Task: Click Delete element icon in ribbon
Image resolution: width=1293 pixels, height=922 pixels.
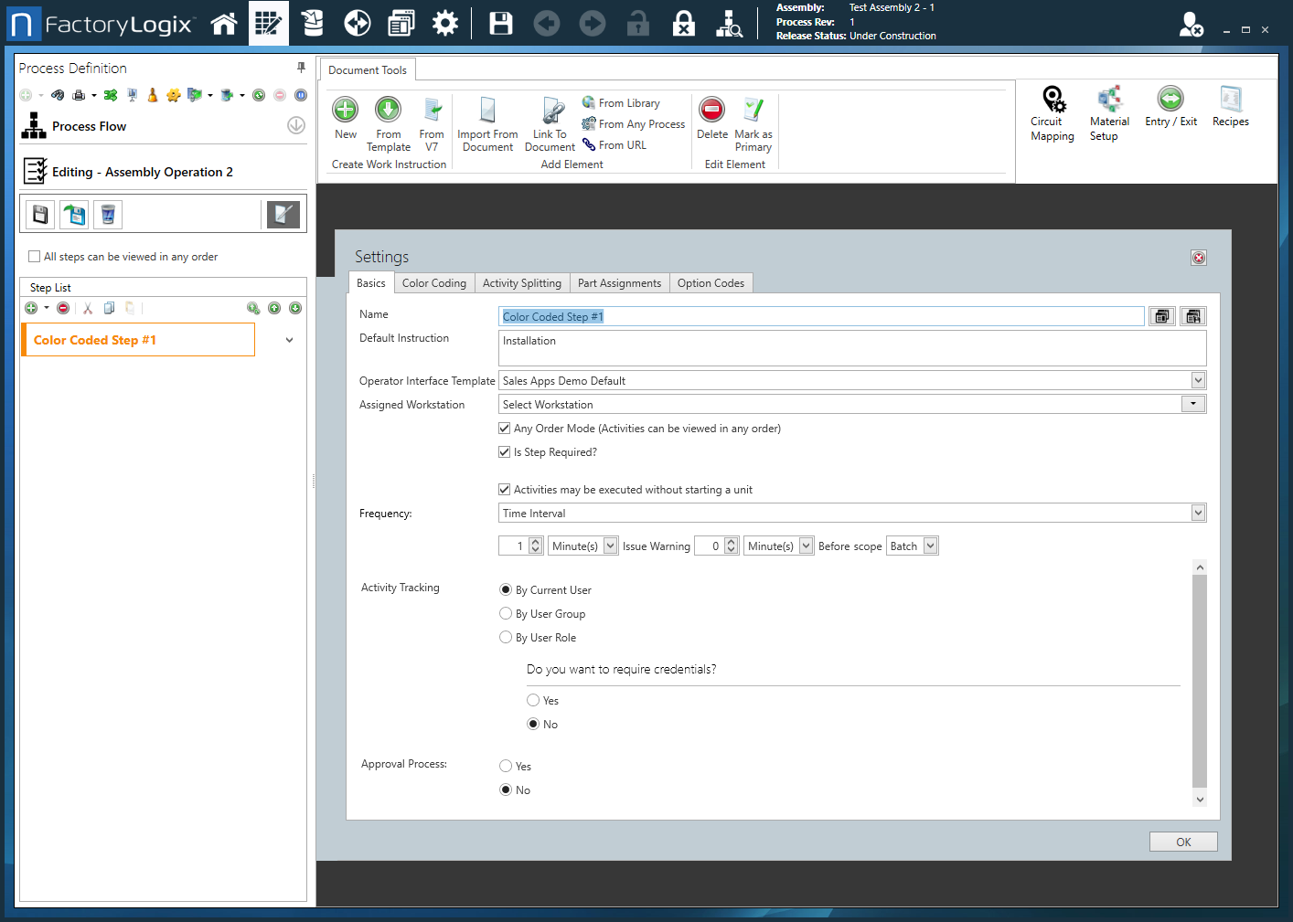Action: [x=711, y=111]
